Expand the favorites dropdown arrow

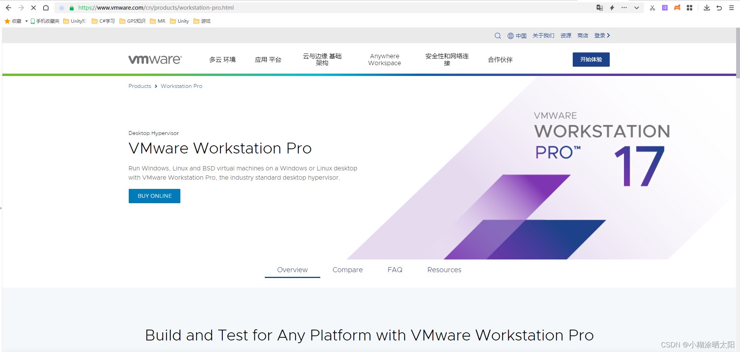click(26, 21)
